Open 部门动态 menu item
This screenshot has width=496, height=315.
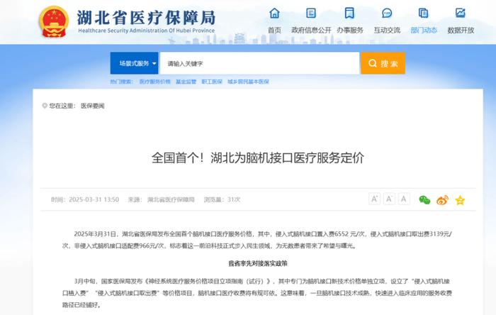(424, 30)
